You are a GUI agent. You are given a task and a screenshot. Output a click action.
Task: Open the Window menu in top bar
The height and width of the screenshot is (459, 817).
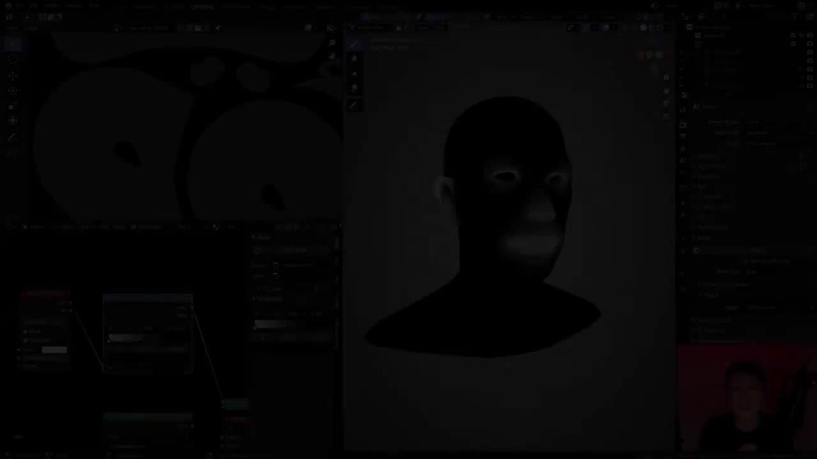73,6
